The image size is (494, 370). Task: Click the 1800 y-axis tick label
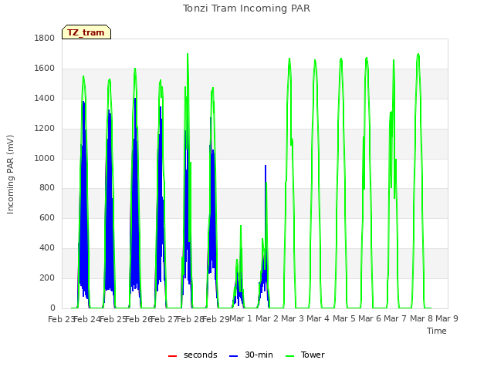(x=45, y=38)
